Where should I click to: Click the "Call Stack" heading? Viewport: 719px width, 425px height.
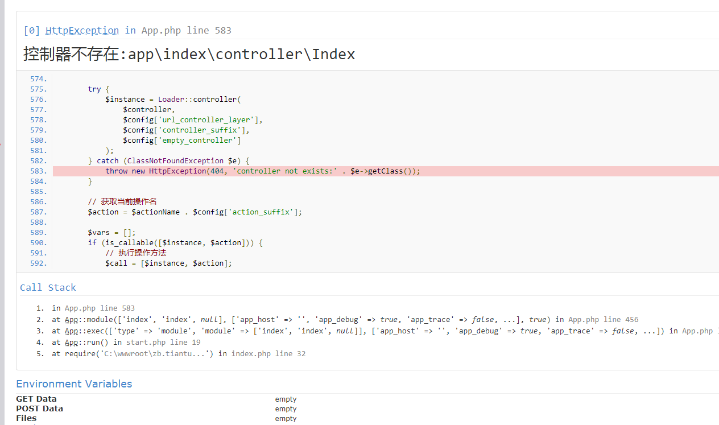pyautogui.click(x=48, y=287)
